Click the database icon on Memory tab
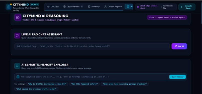The height and width of the screenshot is (94, 202). point(89,6)
